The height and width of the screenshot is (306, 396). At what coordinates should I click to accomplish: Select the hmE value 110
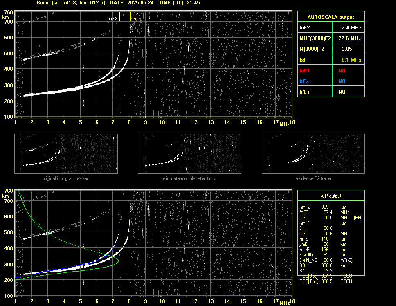click(x=325, y=239)
